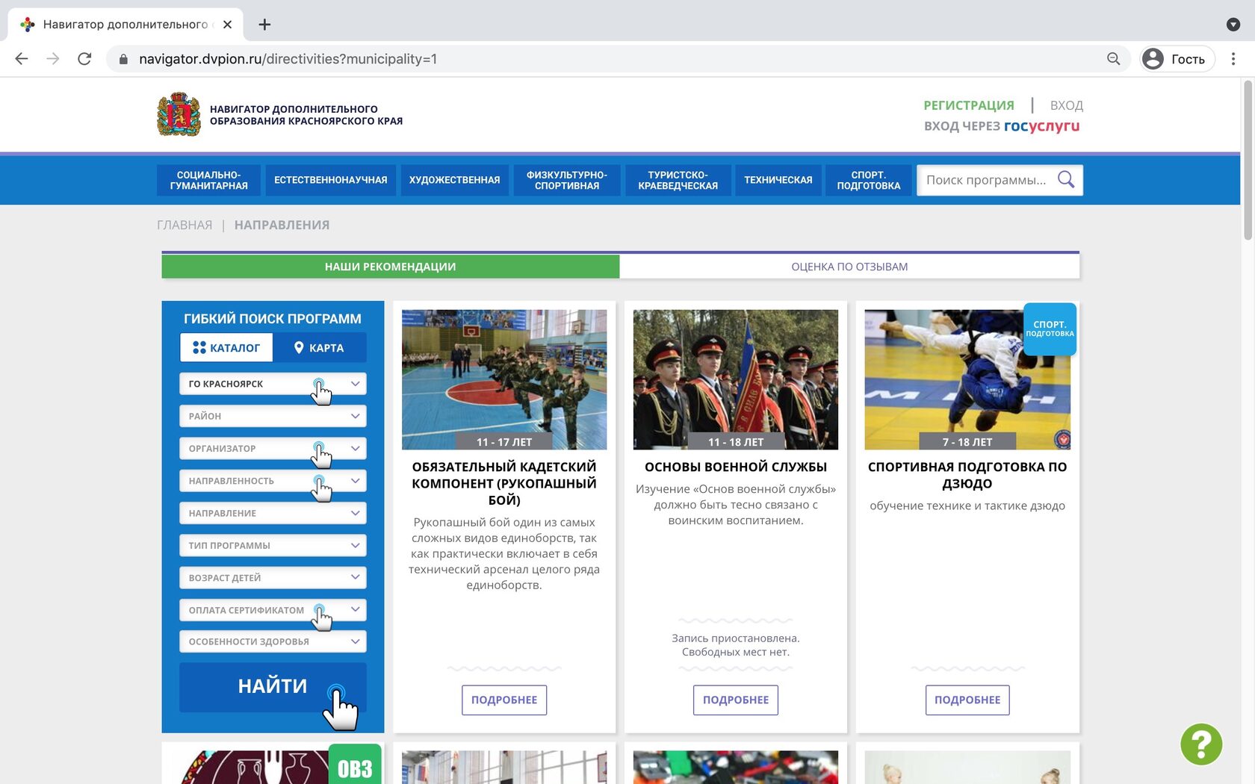Click ПОДРОБНЕЕ under Основы военной службы
Viewport: 1255px width, 784px height.
[x=736, y=700]
